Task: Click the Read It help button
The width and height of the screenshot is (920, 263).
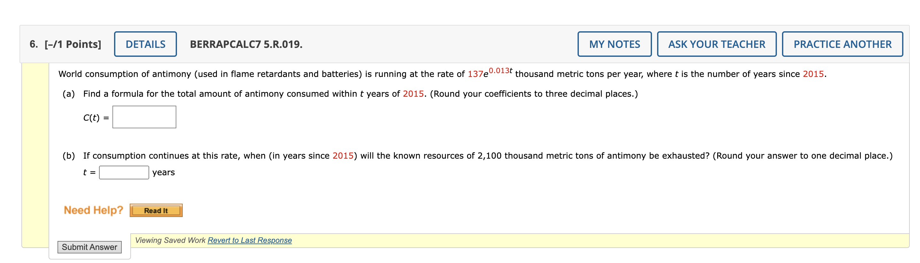Action: [156, 211]
